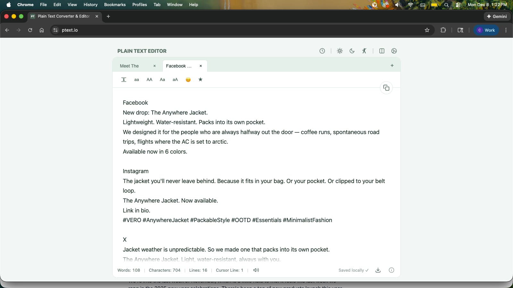
Task: Open the Apple menu
Action: 9,4
